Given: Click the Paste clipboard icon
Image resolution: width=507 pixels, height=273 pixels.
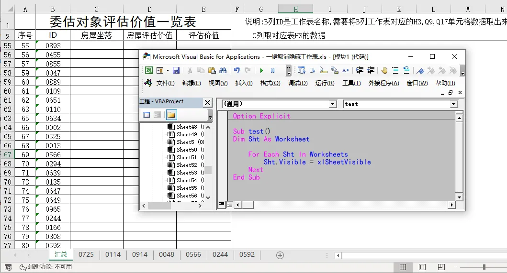Looking at the screenshot, I should 212,70.
